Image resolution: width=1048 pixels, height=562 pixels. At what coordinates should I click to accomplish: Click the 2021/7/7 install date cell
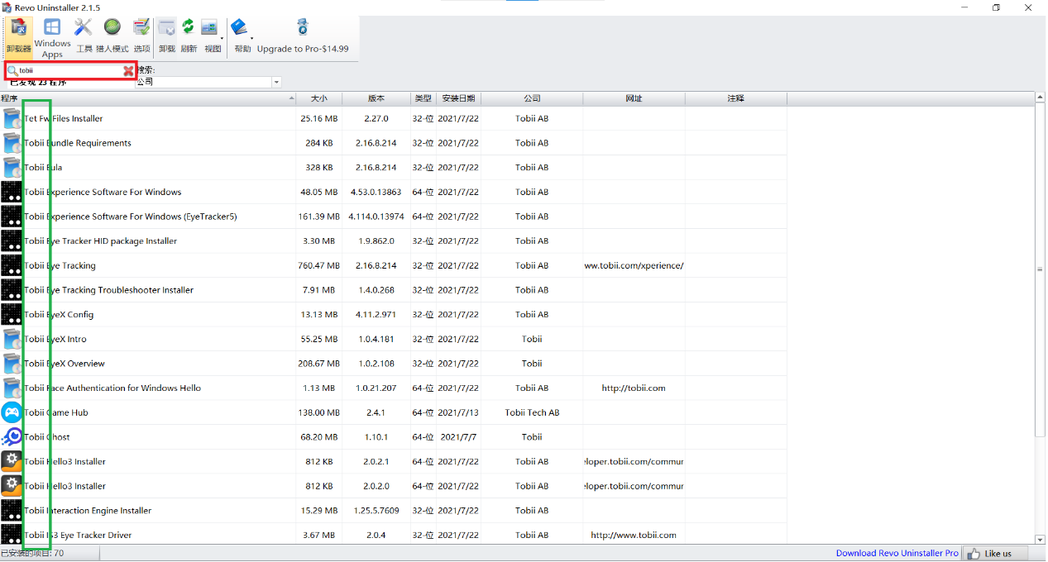click(x=458, y=437)
